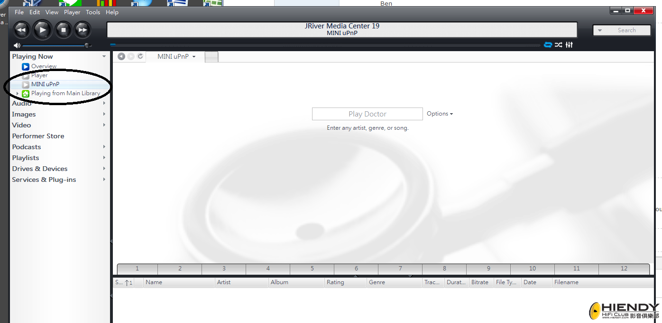Click the previous track button
This screenshot has width=662, height=323.
coord(21,30)
